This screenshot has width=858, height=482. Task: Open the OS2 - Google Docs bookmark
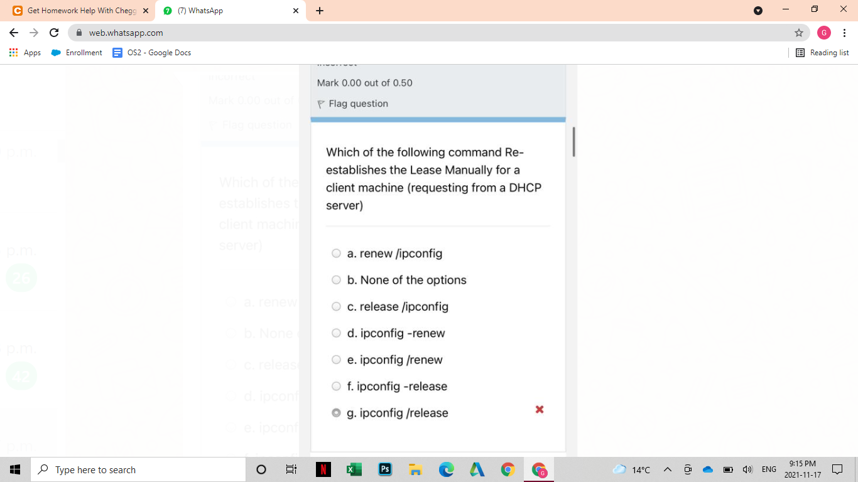(152, 53)
